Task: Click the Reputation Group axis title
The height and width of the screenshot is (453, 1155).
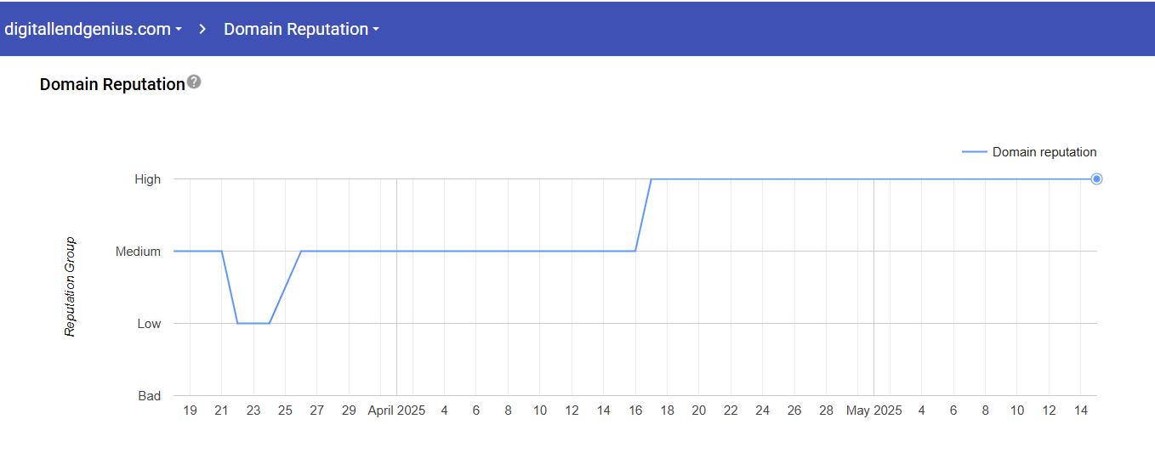Action: pyautogui.click(x=71, y=286)
